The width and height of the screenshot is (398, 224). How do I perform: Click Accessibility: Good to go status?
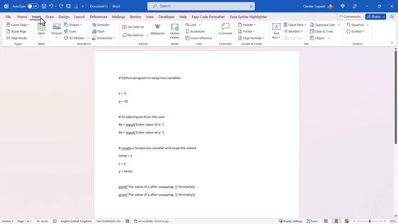point(151,222)
